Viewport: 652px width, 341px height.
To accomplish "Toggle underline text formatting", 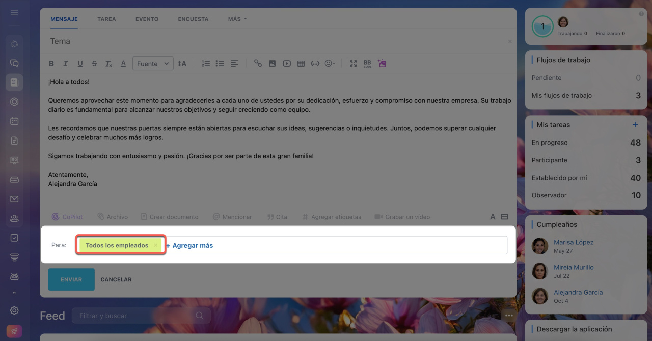I will pos(80,64).
